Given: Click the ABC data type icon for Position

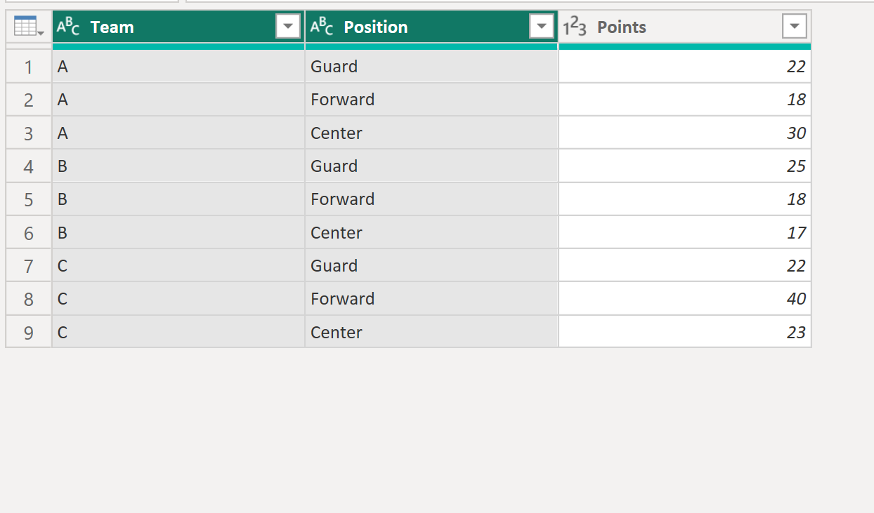Looking at the screenshot, I should pos(322,27).
